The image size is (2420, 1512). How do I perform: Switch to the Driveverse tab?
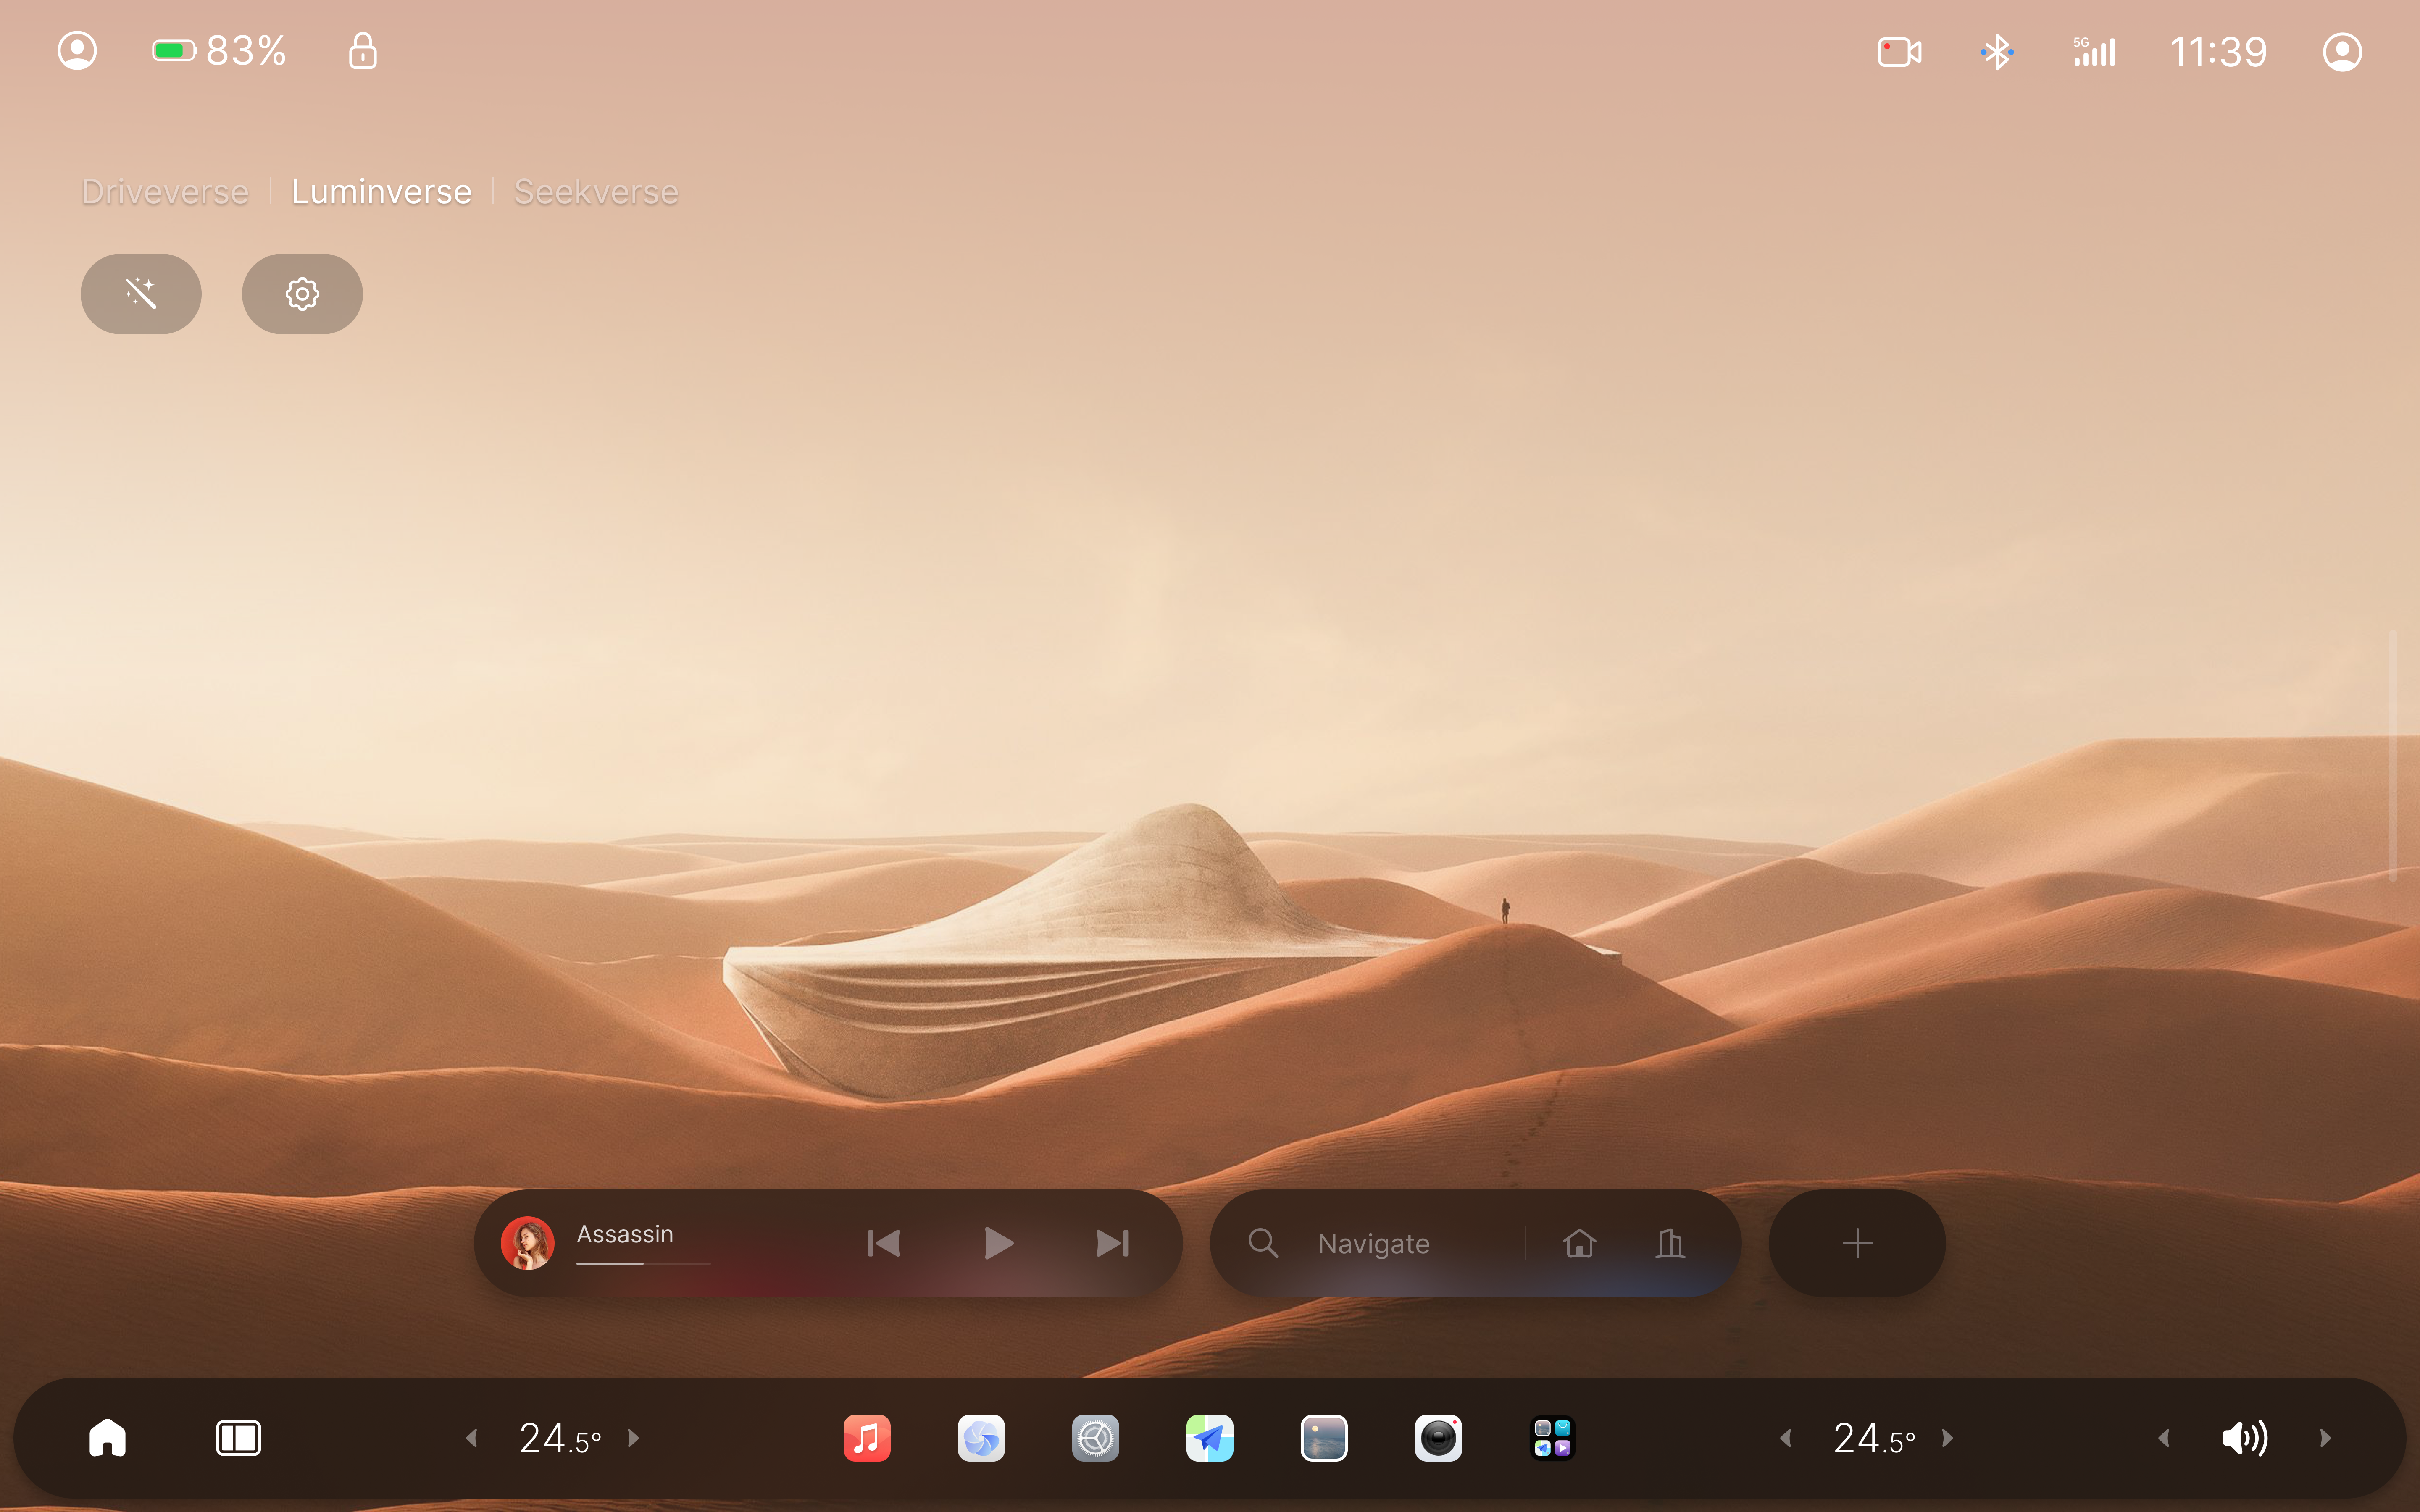[x=165, y=191]
